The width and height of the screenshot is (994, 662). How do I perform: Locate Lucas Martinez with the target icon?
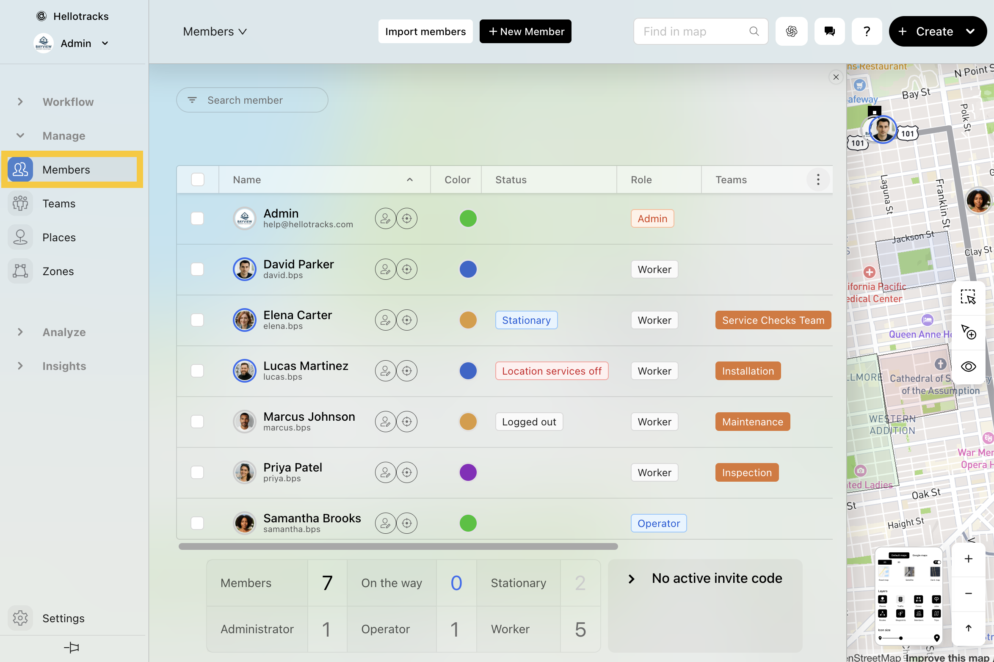[x=407, y=371]
